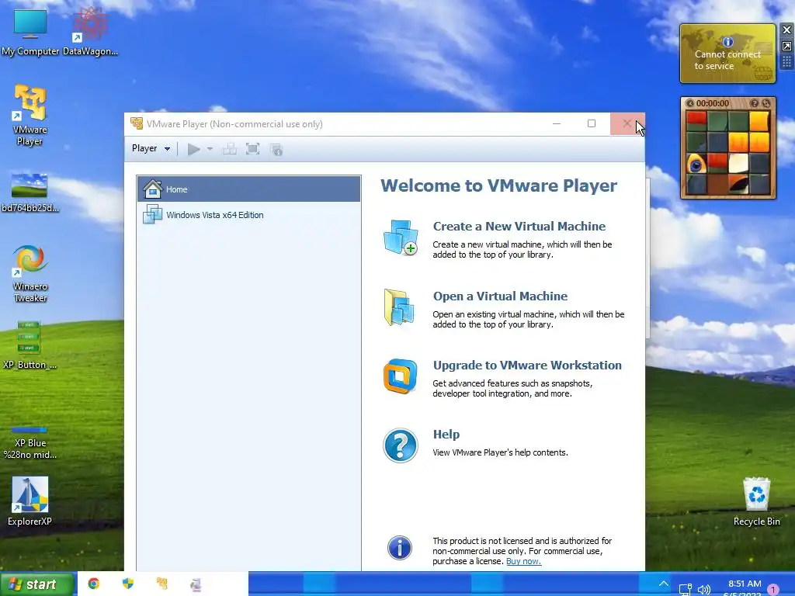This screenshot has width=795, height=596.
Task: Click the Buy now link
Action: pyautogui.click(x=523, y=562)
